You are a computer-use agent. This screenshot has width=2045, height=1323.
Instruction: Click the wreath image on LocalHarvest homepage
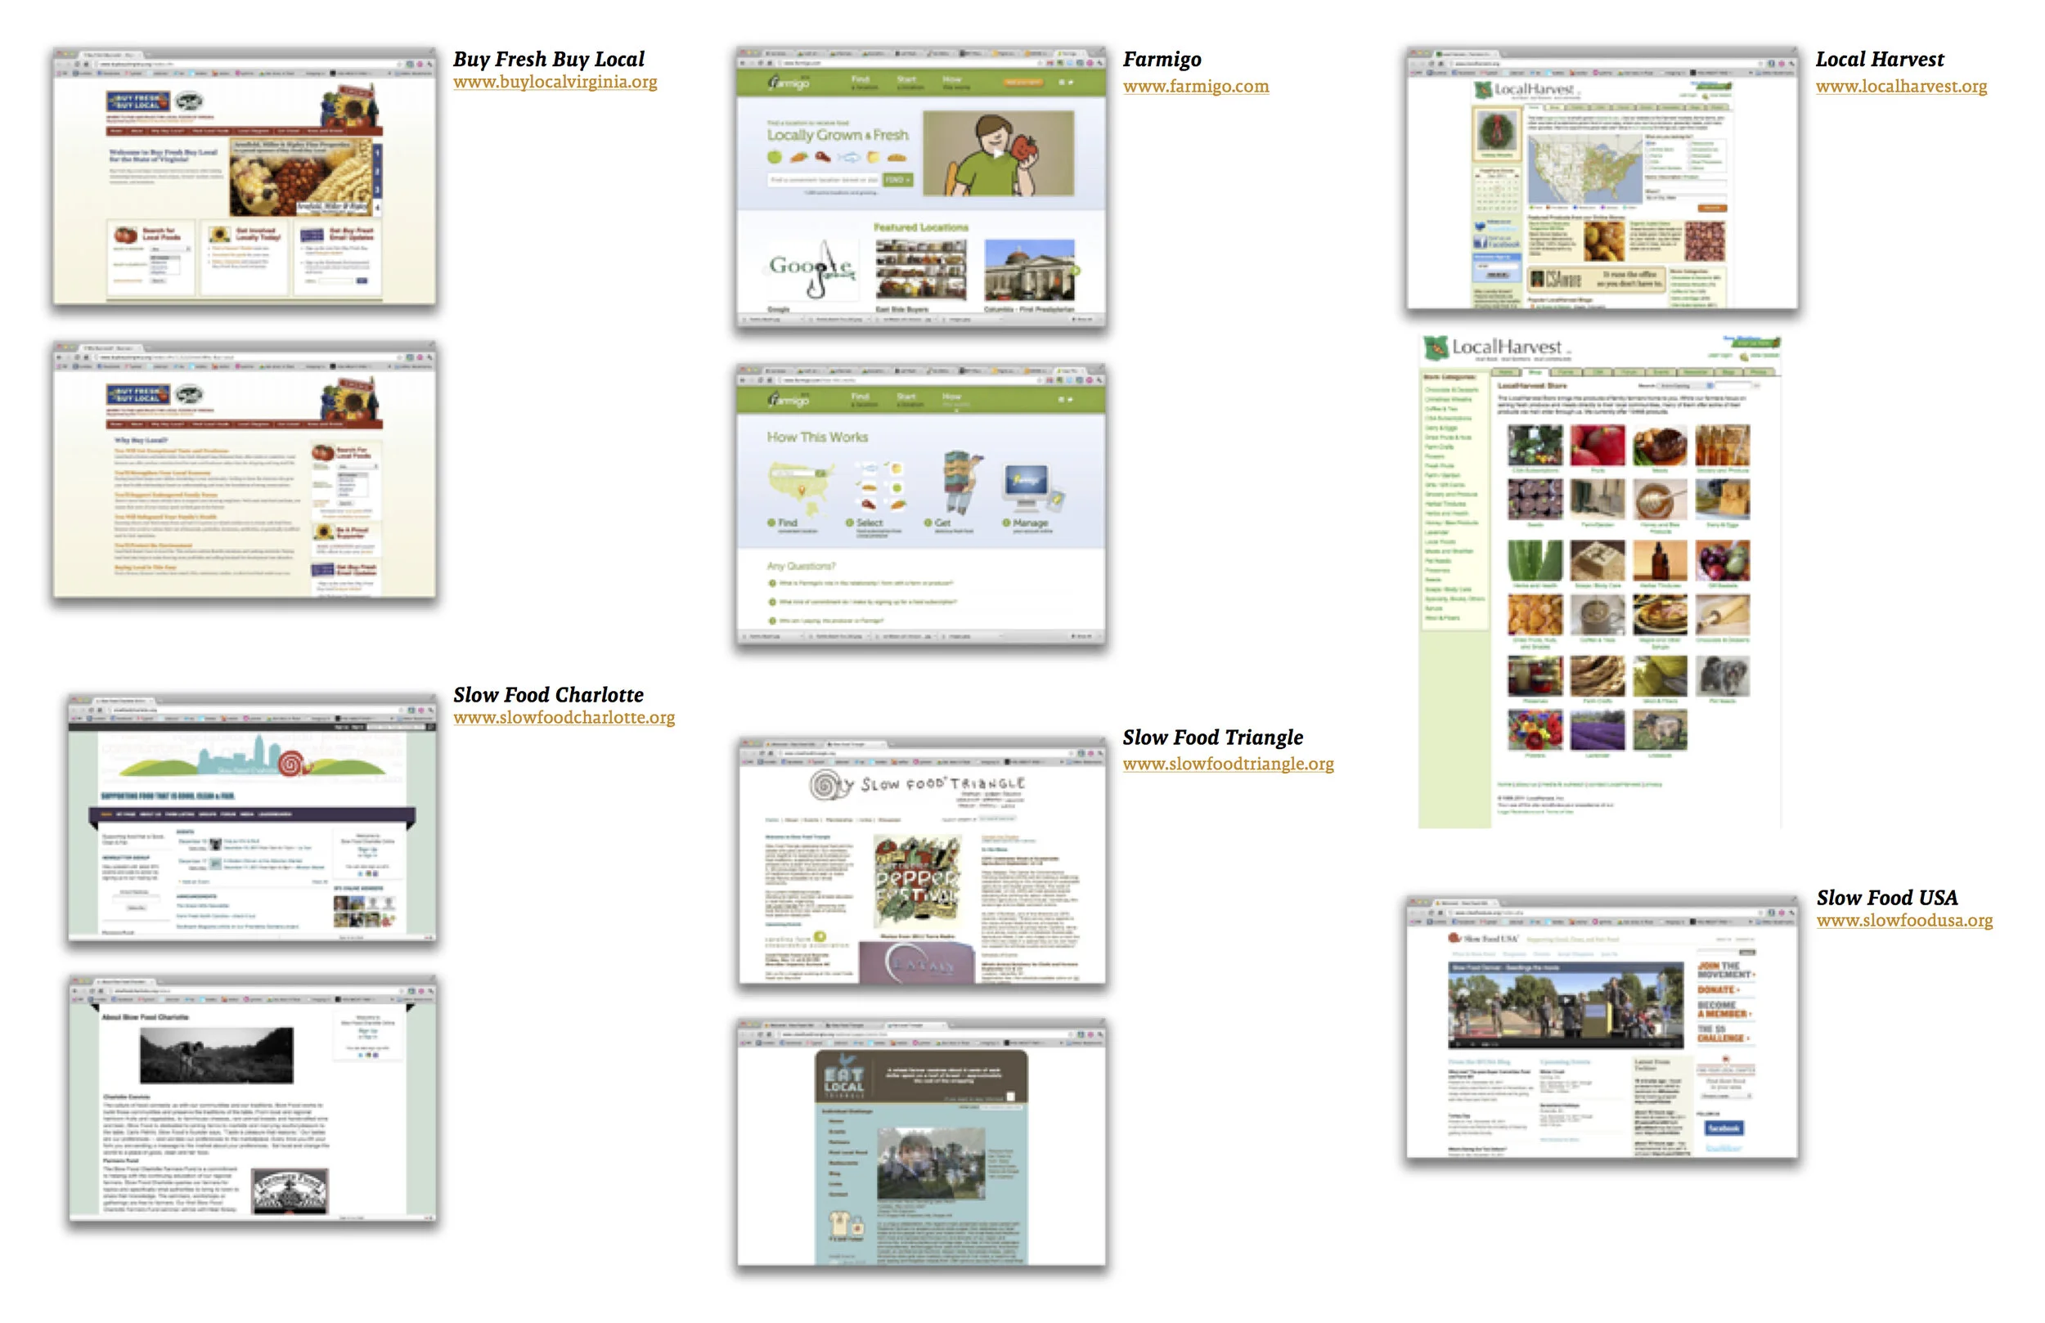(x=1496, y=131)
